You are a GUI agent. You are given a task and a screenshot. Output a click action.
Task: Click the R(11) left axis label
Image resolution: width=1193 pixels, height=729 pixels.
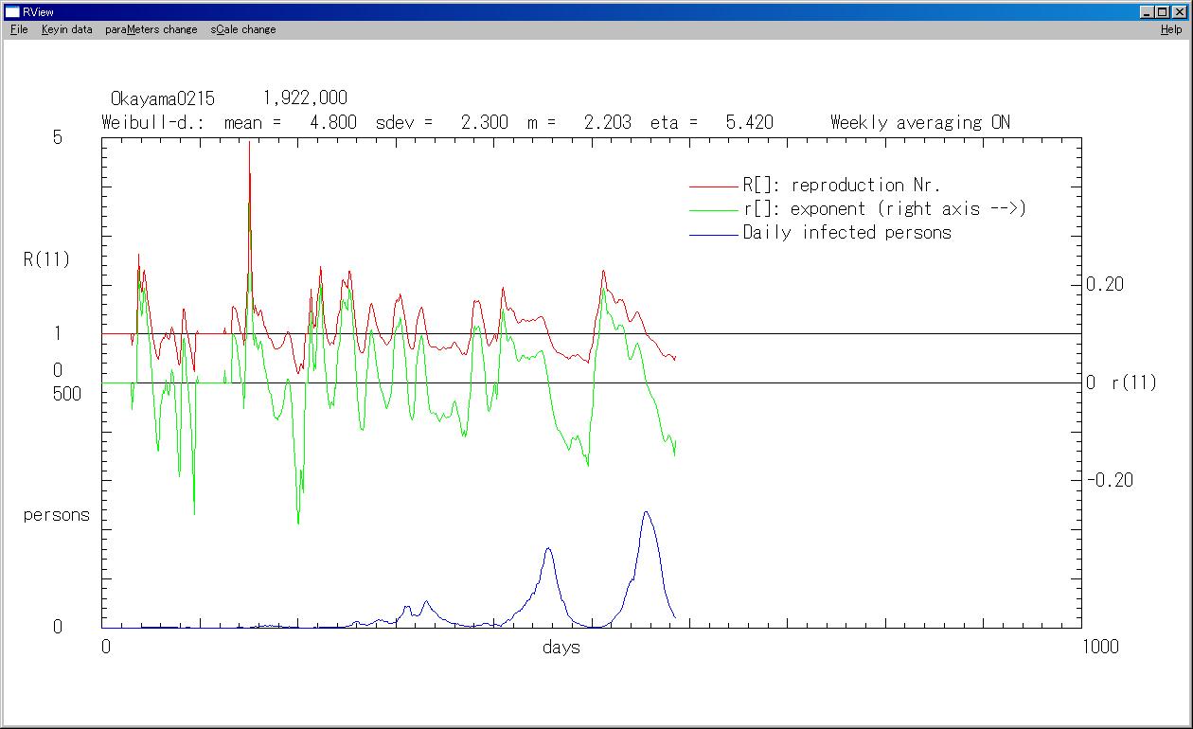pyautogui.click(x=46, y=259)
